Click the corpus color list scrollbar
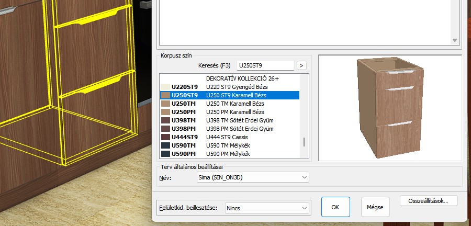 (x=304, y=143)
